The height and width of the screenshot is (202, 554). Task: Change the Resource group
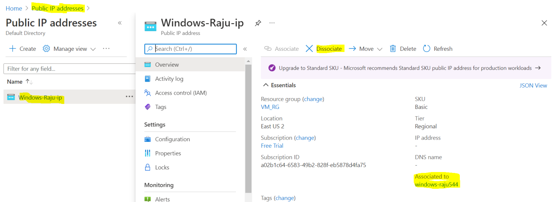tap(313, 99)
